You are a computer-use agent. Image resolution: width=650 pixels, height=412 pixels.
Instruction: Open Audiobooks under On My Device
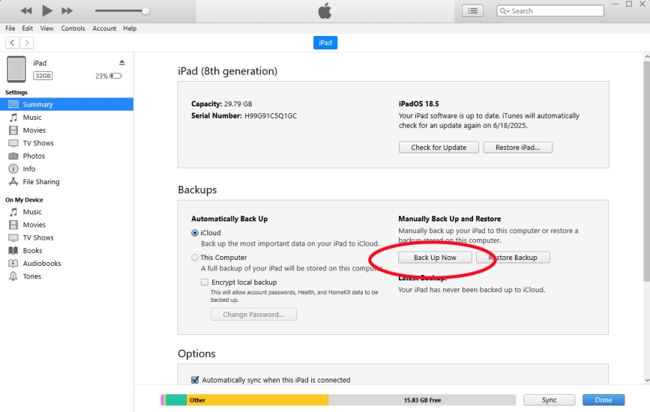click(x=41, y=264)
